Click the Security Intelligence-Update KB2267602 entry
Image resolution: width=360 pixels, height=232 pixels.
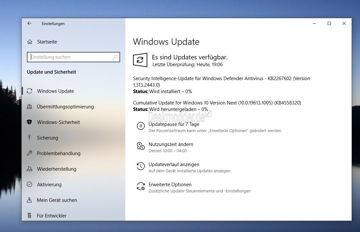pyautogui.click(x=221, y=81)
